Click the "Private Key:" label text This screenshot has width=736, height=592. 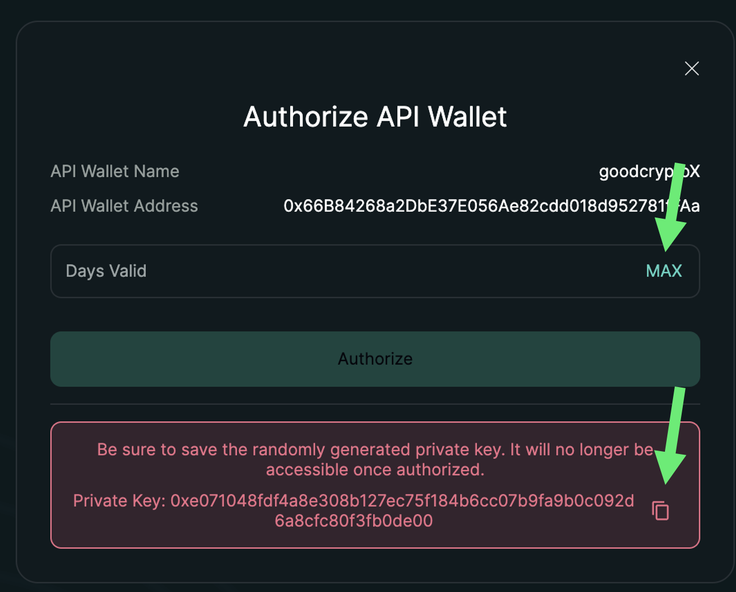click(119, 501)
